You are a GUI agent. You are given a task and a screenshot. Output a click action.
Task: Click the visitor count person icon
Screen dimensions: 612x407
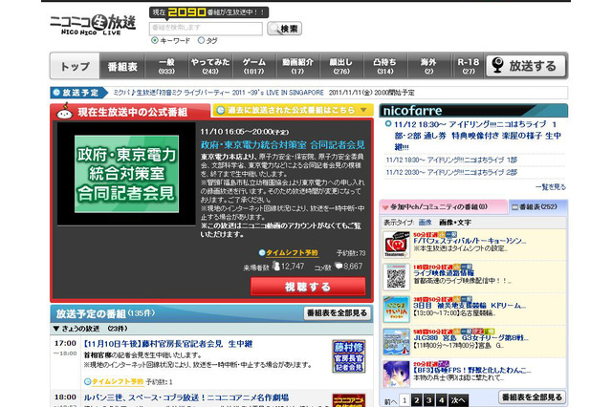pos(276,266)
